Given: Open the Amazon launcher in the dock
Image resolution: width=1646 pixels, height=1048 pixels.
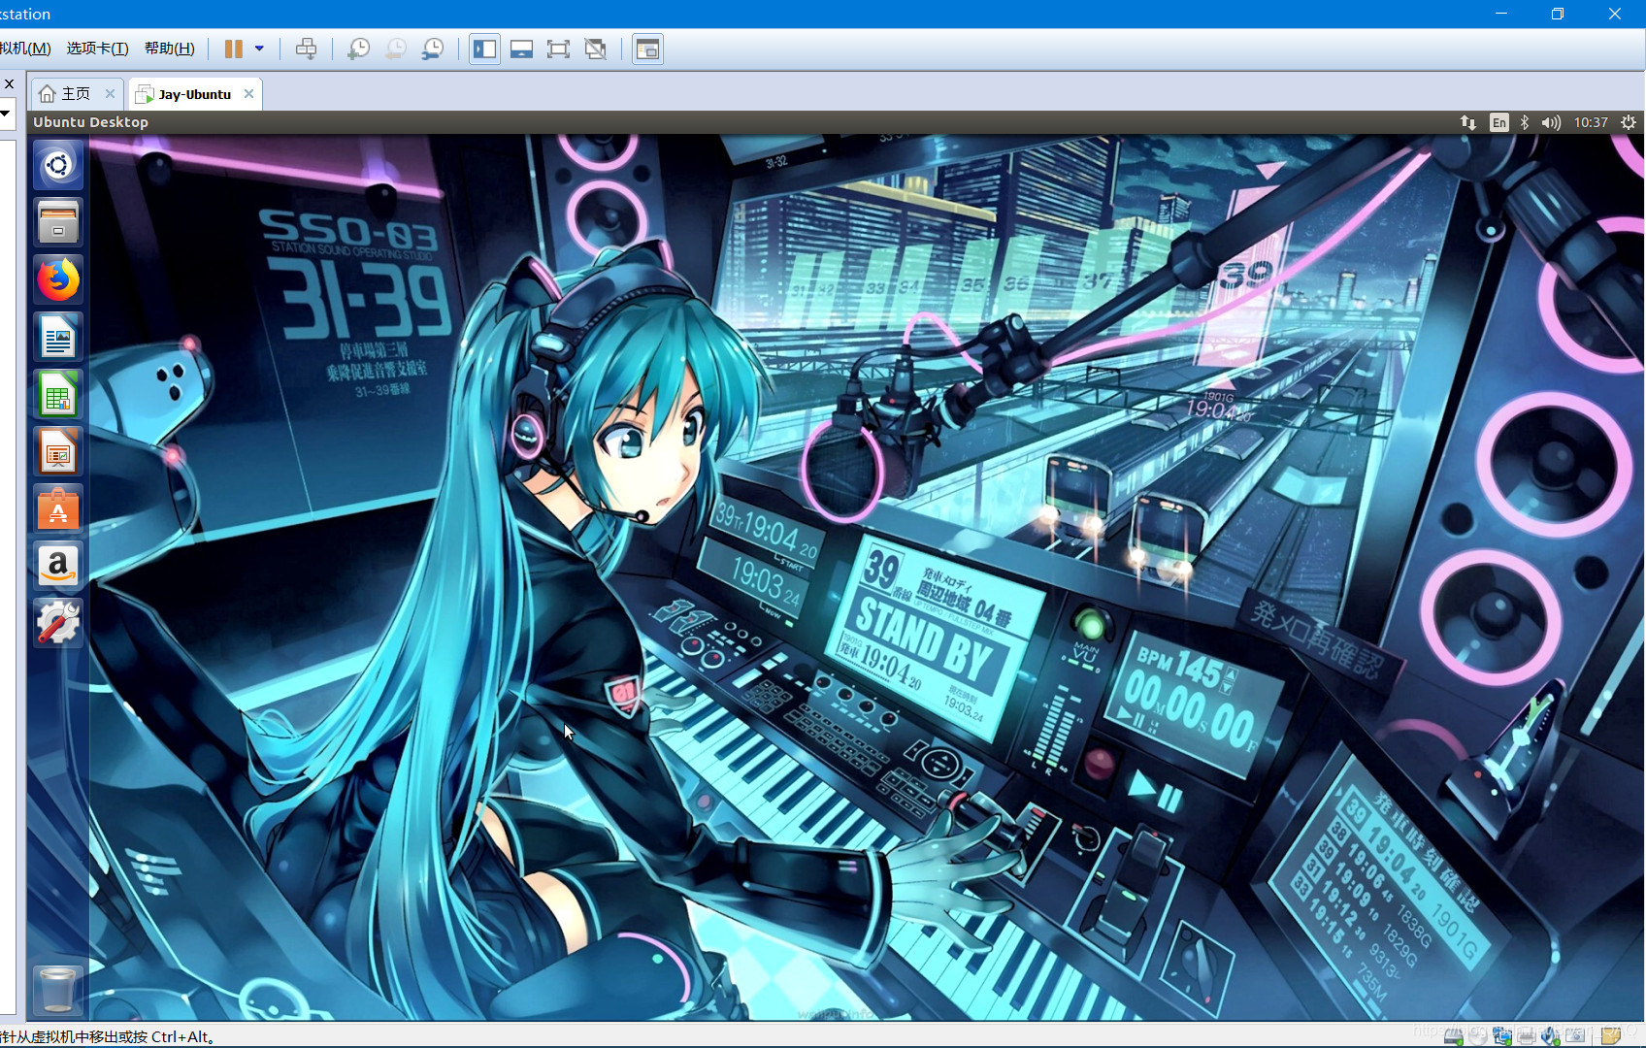Looking at the screenshot, I should pyautogui.click(x=58, y=566).
